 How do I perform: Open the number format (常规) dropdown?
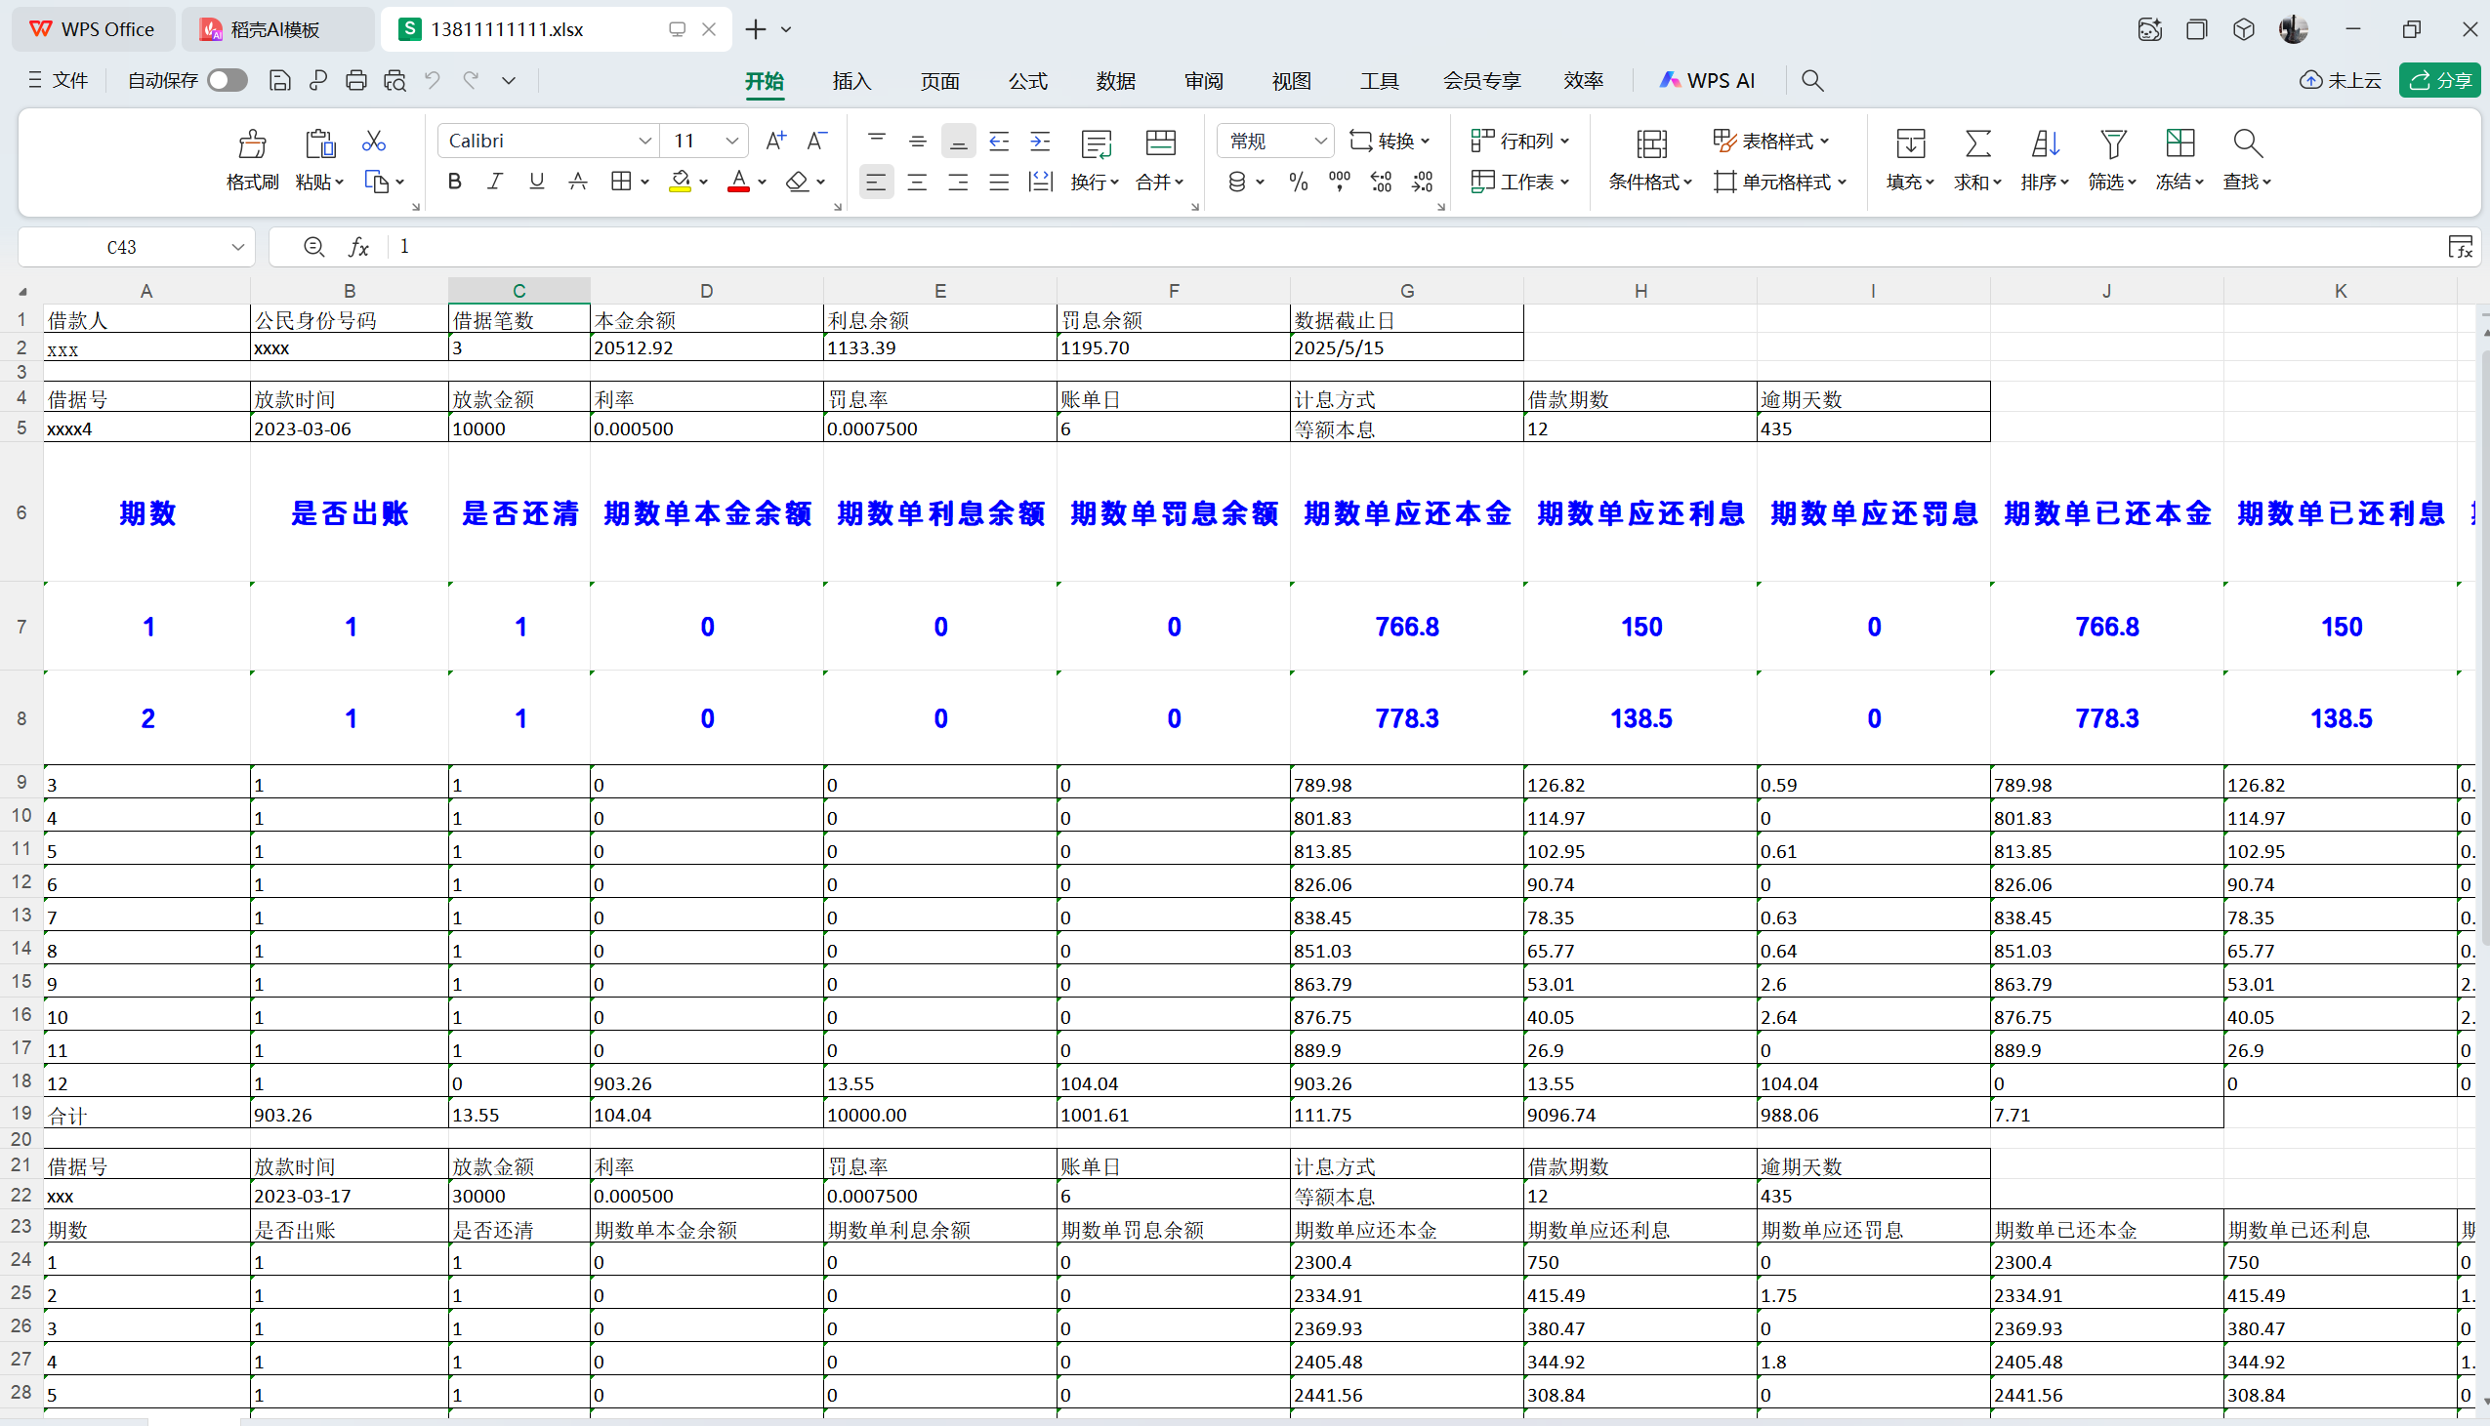(x=1319, y=141)
